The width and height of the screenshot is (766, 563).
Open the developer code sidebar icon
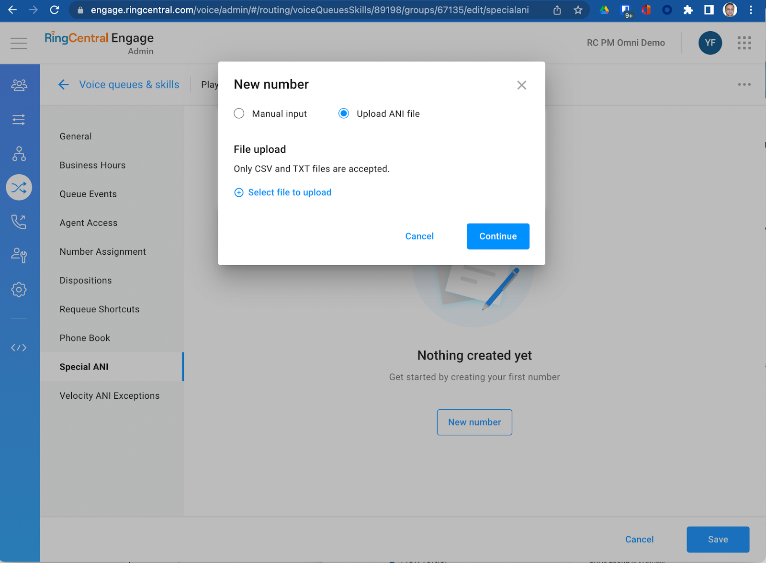click(19, 348)
